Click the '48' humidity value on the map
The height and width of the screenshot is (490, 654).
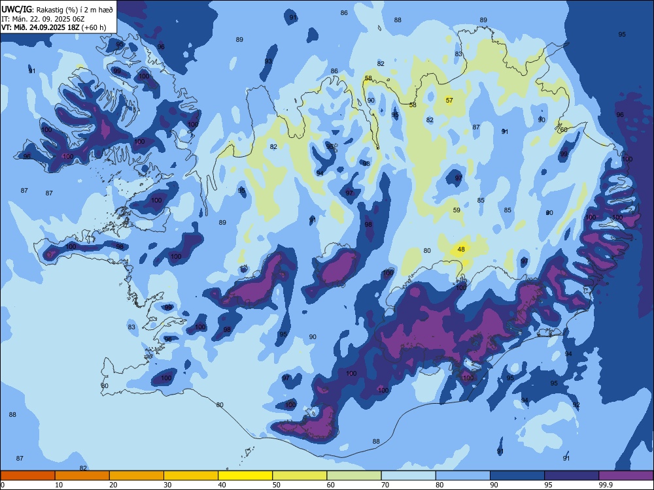461,249
